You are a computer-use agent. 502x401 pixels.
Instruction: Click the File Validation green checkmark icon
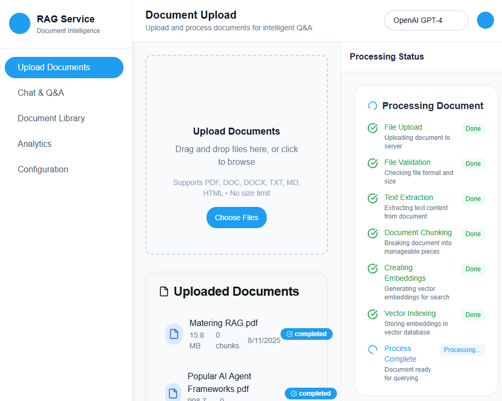[x=373, y=163]
